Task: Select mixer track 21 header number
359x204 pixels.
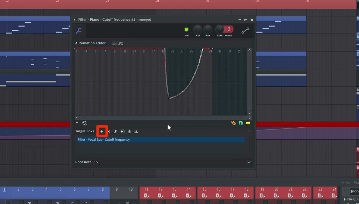Action: pyautogui.click(x=290, y=189)
